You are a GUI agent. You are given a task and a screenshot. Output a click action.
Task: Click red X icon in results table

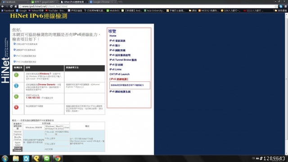tap(16, 107)
